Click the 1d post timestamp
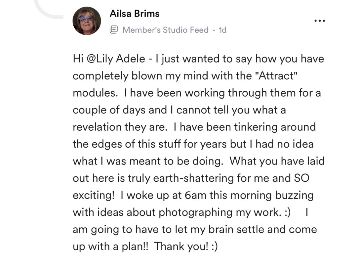 pyautogui.click(x=223, y=30)
